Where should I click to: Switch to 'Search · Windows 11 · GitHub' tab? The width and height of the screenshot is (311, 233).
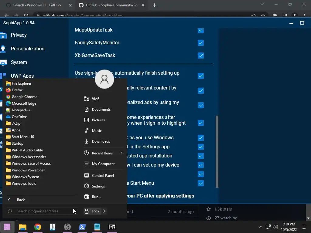point(37,5)
